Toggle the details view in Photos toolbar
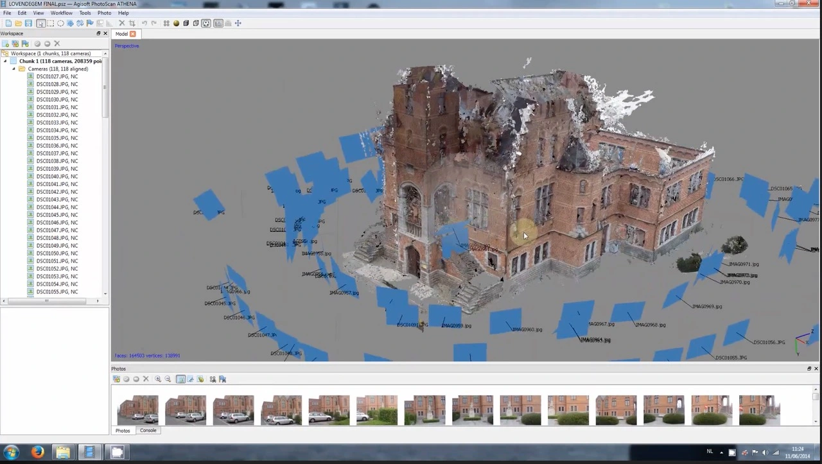This screenshot has width=822, height=464. click(180, 379)
